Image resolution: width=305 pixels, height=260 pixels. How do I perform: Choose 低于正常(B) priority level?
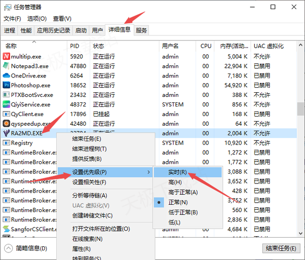(x=182, y=212)
